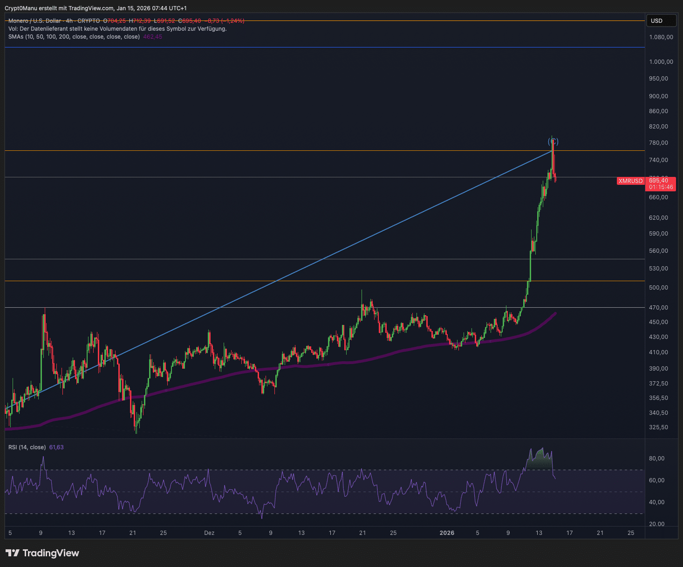Viewport: 683px width, 567px height.
Task: Click the TradingView logo in the footer
Action: tap(42, 553)
